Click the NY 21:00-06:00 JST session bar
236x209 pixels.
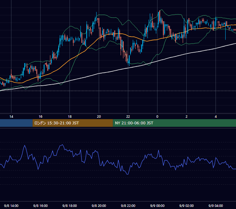tap(174, 123)
